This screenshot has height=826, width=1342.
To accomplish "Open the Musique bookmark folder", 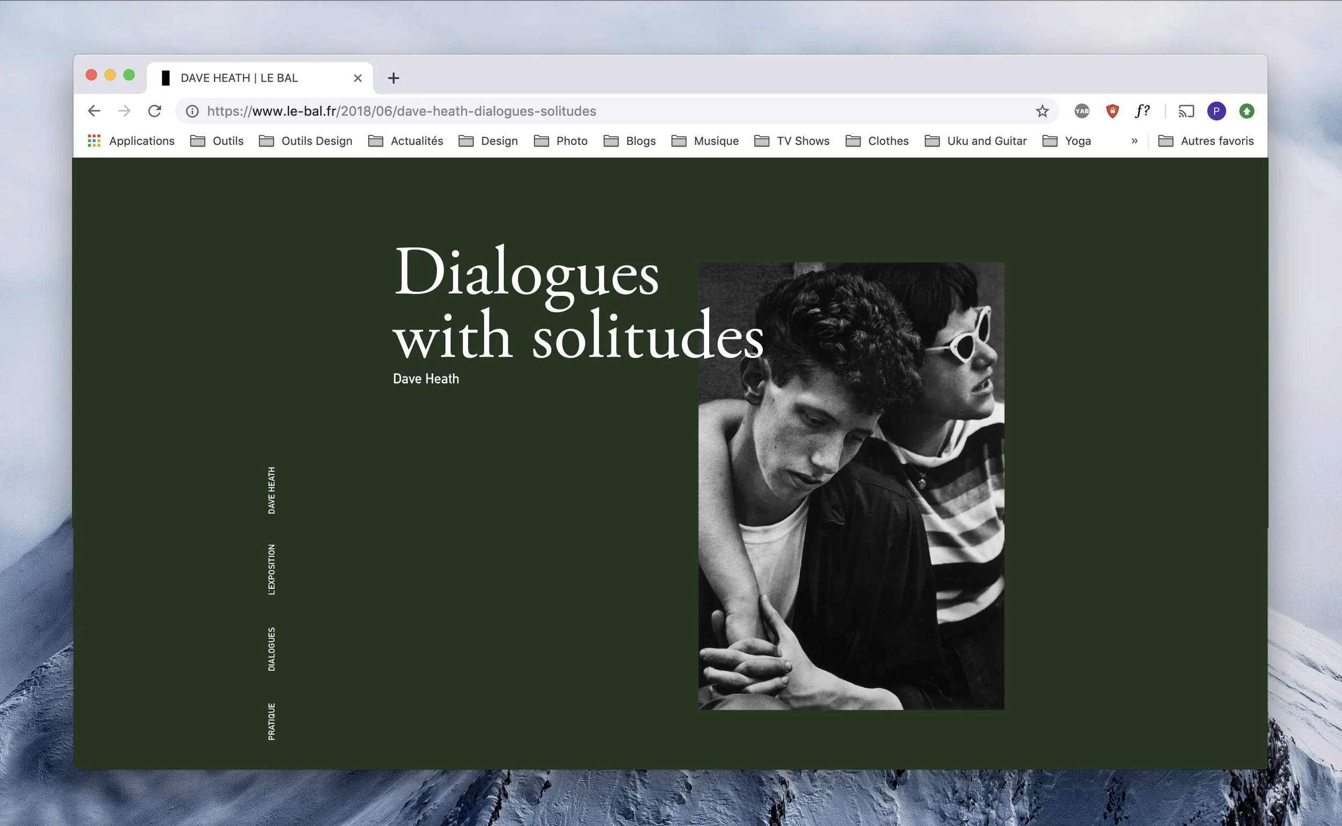I will point(705,141).
